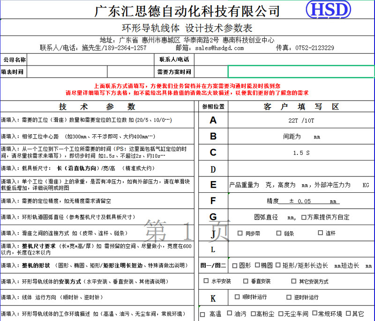This screenshot has width=375, height=321.
Task: Select 逆时针运行 direction in row K
Action: [x=289, y=297]
